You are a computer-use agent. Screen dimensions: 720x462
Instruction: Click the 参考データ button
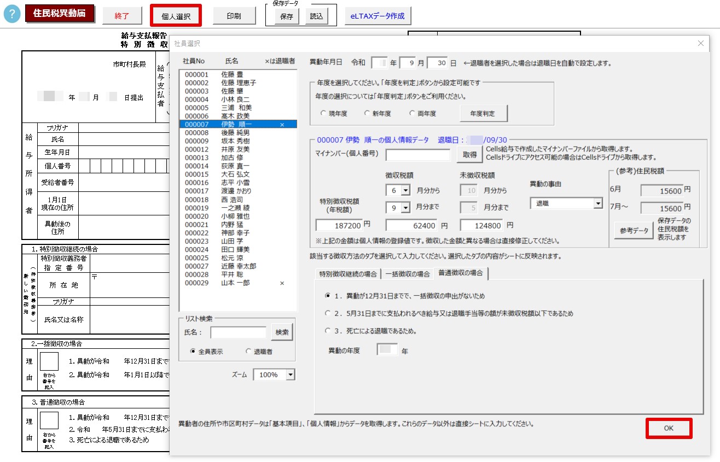(634, 231)
